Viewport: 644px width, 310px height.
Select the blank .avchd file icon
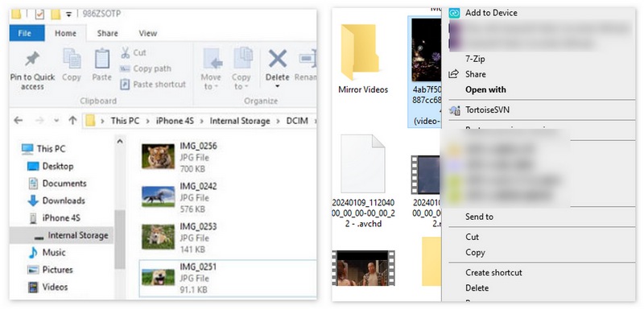click(x=363, y=163)
